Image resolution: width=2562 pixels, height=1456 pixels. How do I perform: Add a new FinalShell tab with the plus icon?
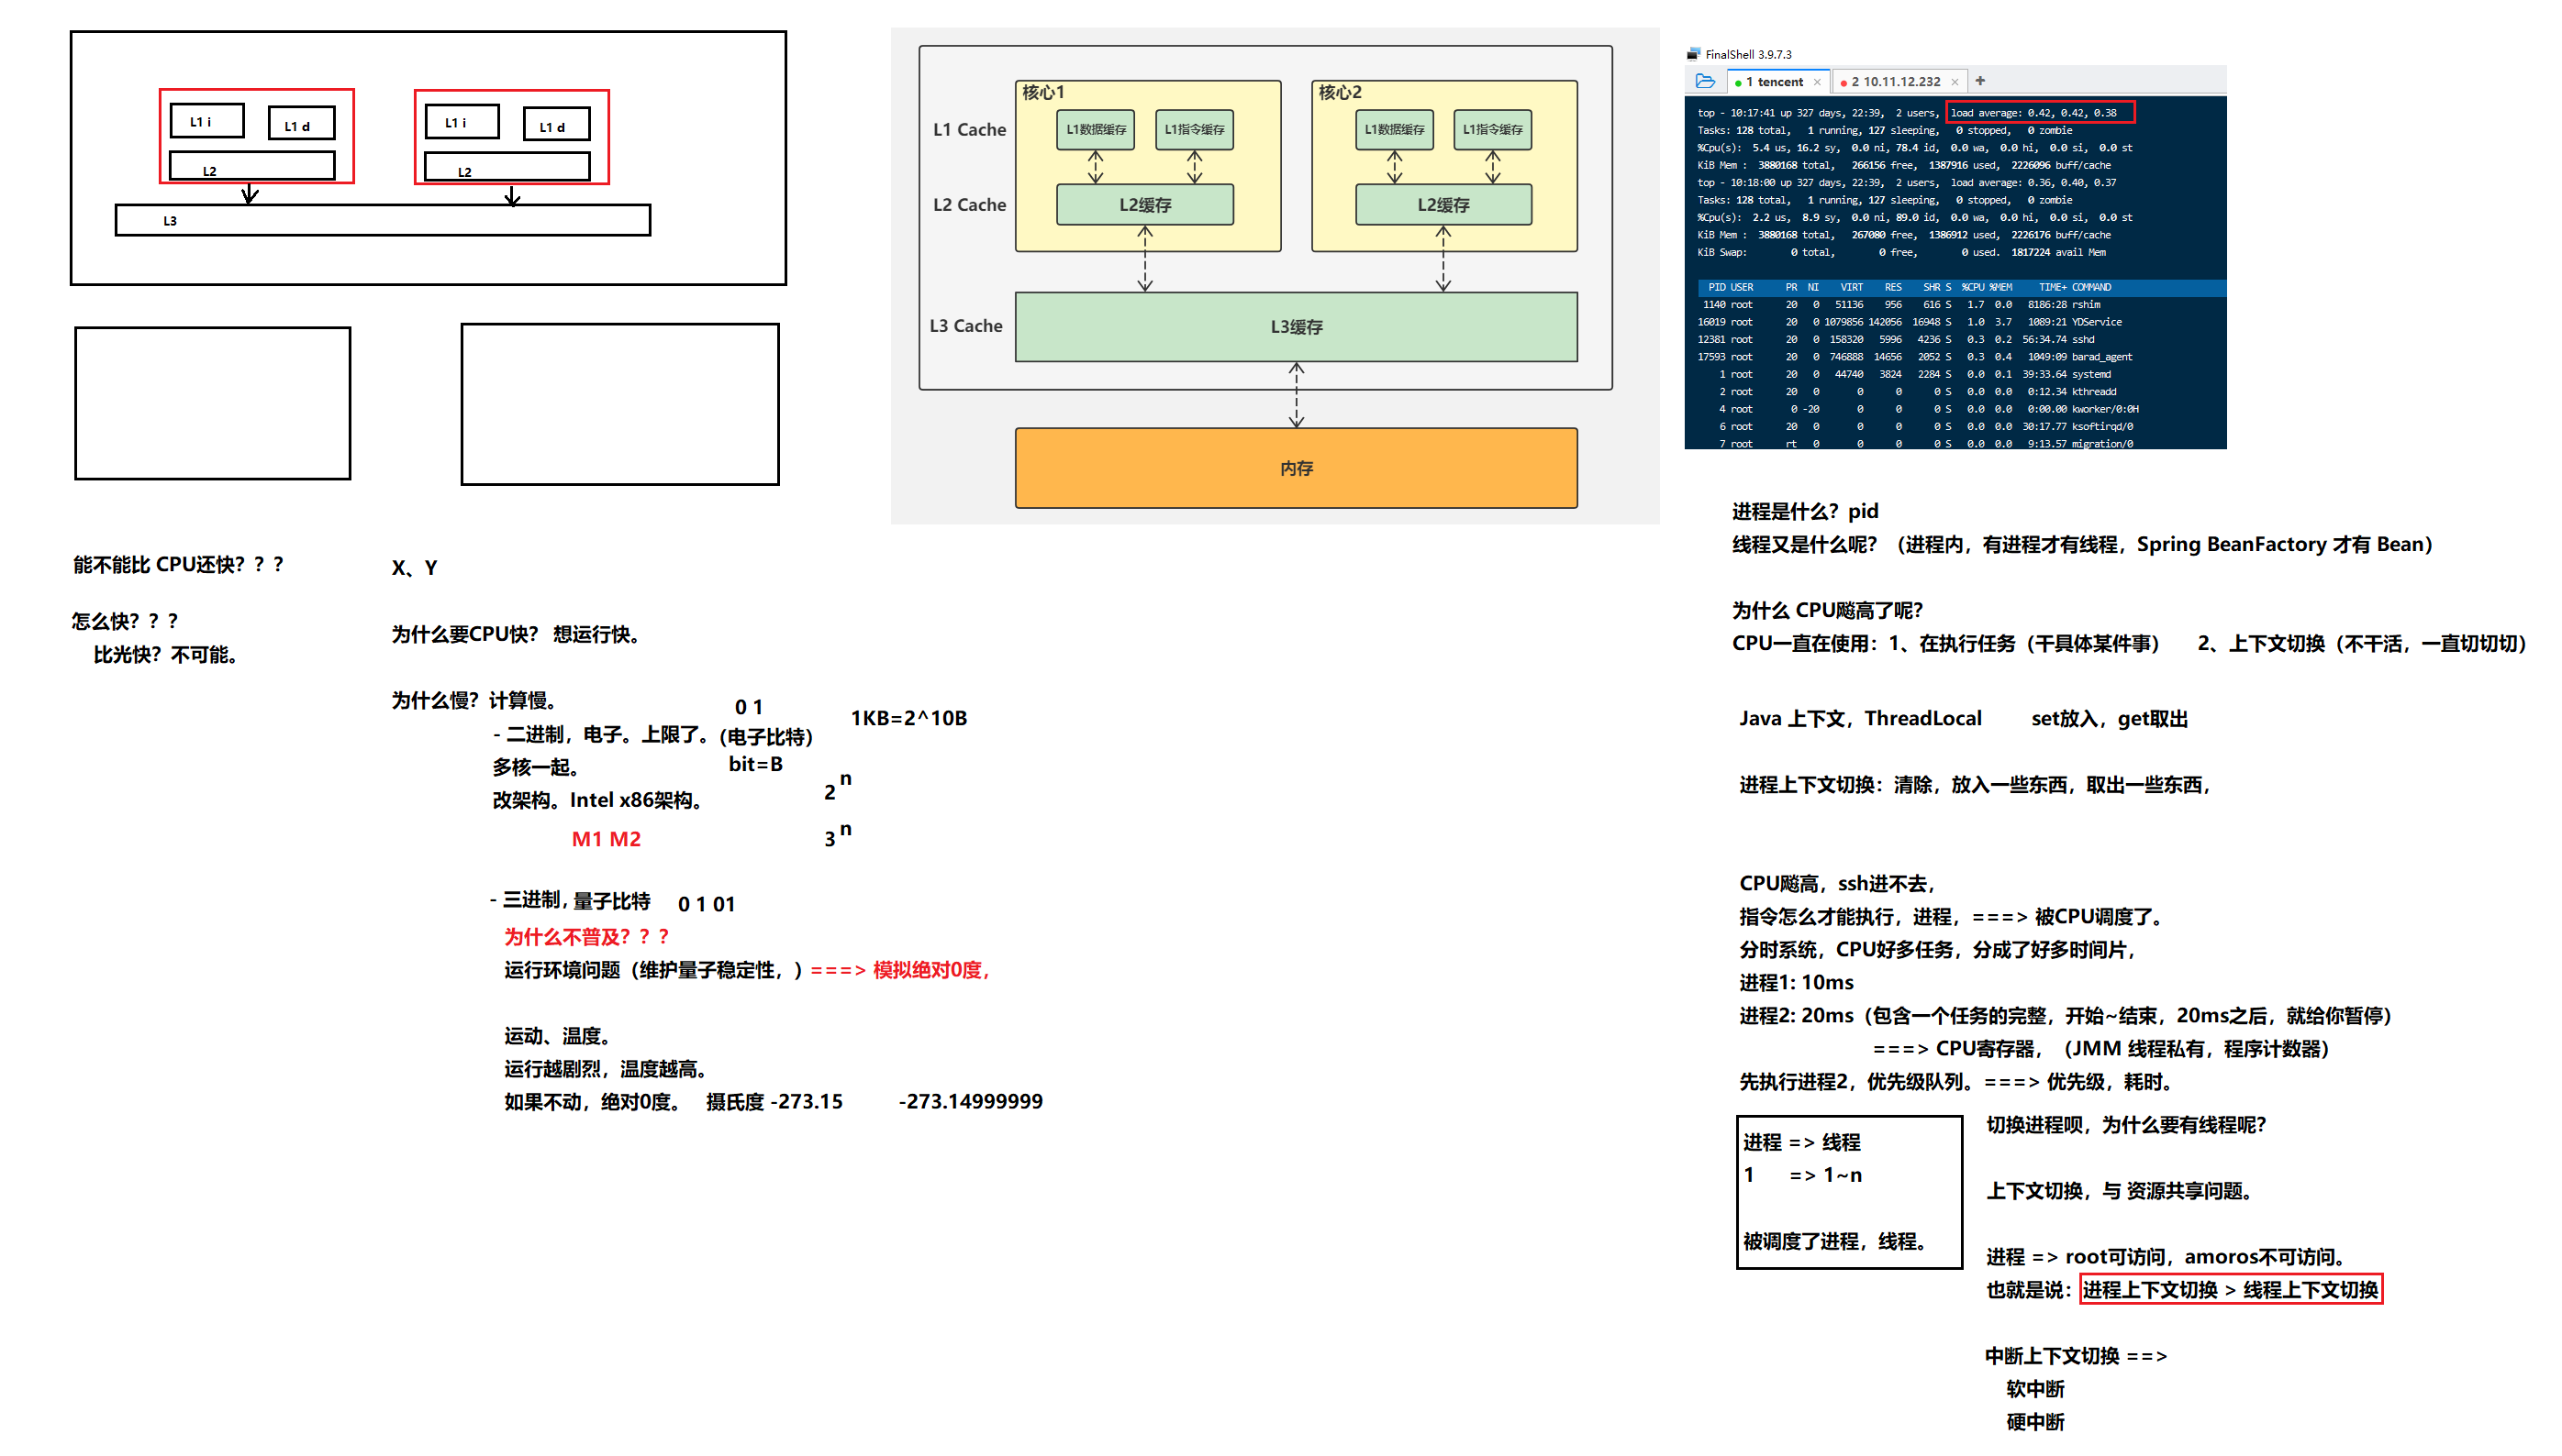coord(1979,81)
